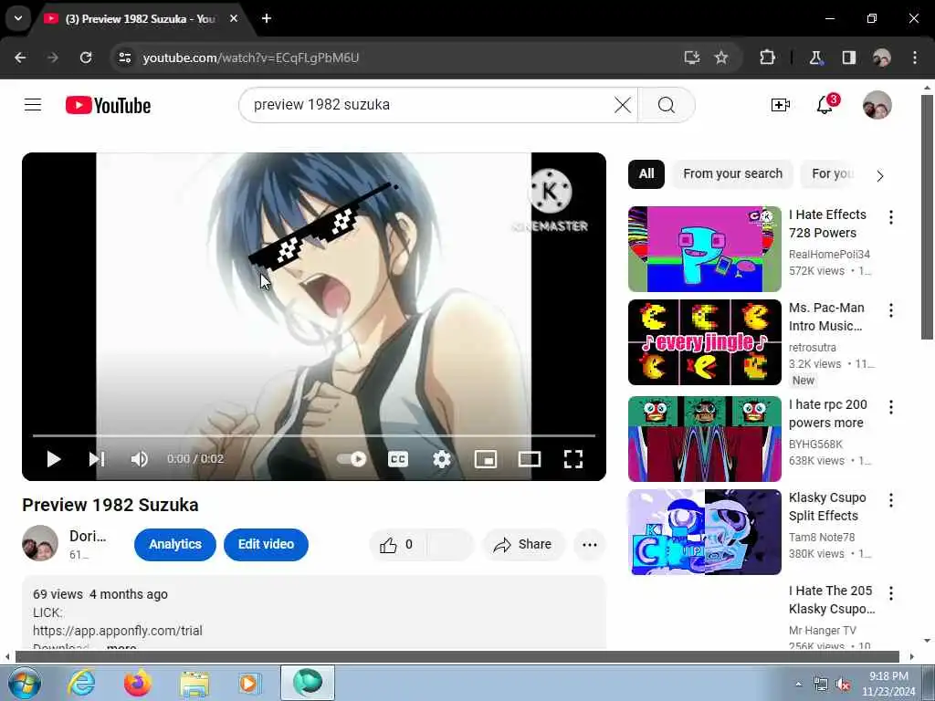Open a new browser tab
This screenshot has height=701, width=935.
coord(267,18)
